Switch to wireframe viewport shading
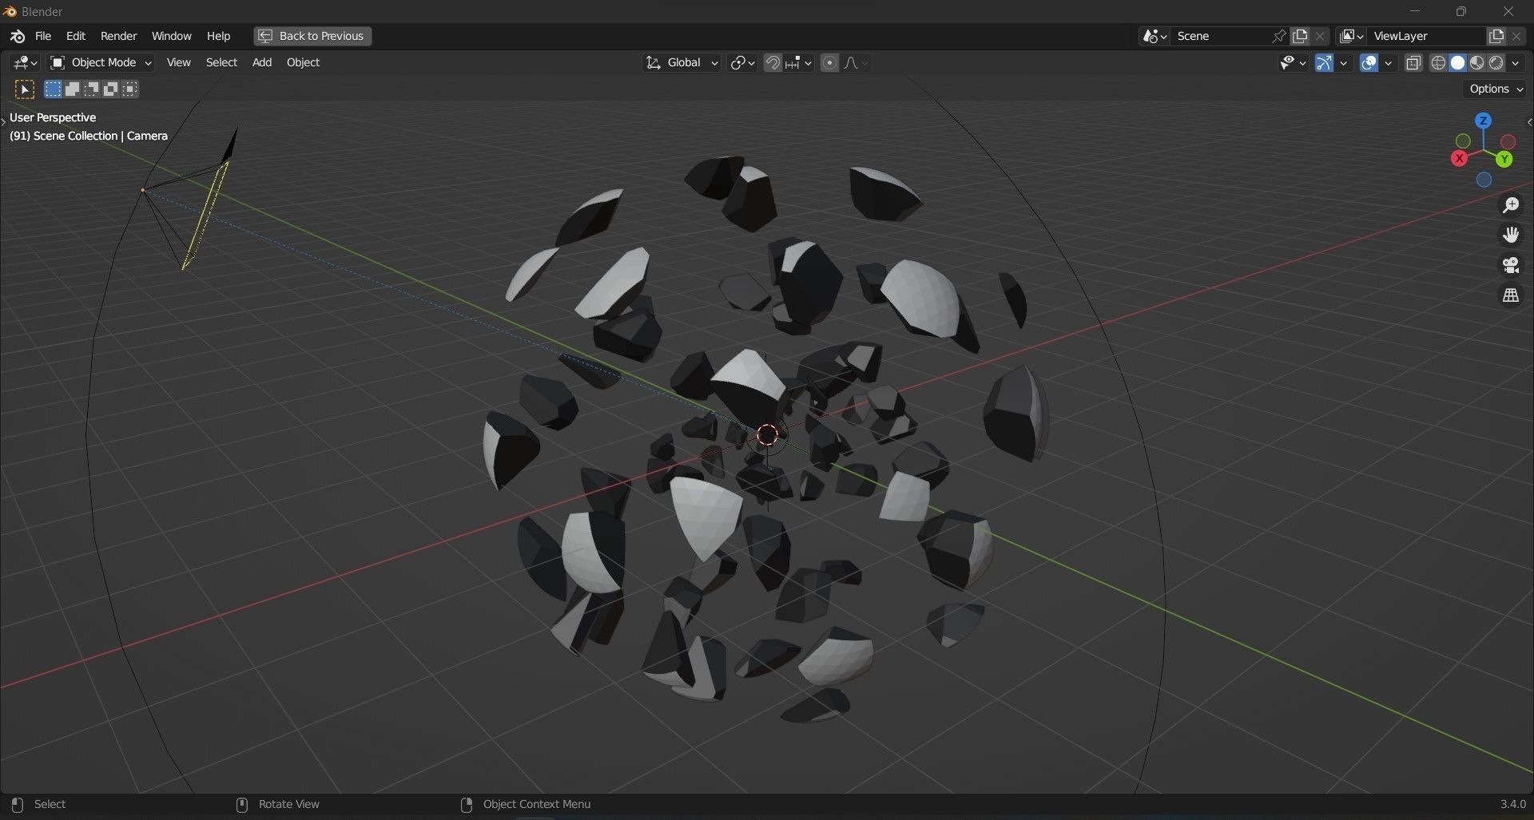 pyautogui.click(x=1438, y=62)
